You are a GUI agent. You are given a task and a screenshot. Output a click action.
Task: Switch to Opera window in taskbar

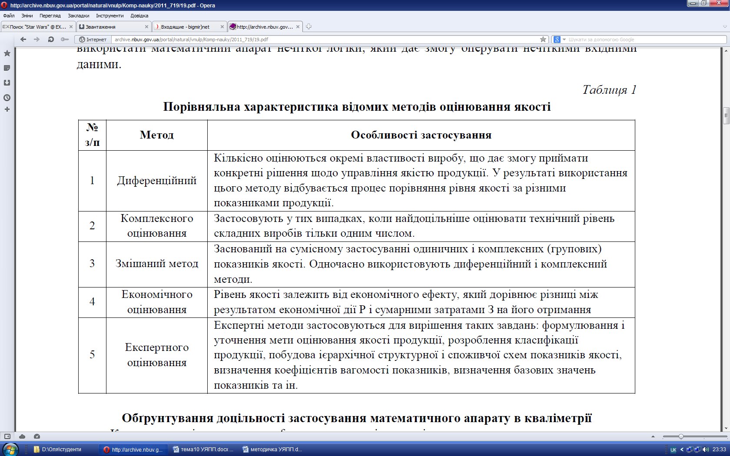pos(133,449)
